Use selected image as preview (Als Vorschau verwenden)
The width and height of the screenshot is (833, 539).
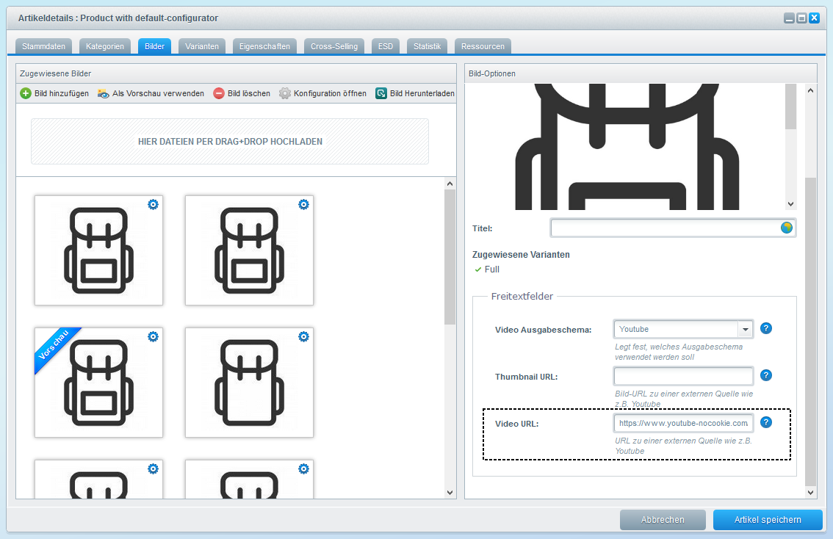pos(151,93)
